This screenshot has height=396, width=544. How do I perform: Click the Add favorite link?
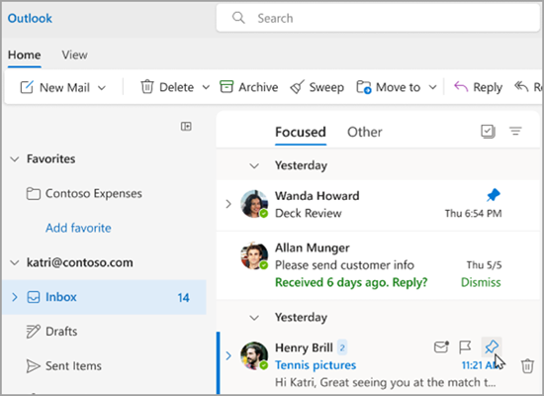click(78, 228)
